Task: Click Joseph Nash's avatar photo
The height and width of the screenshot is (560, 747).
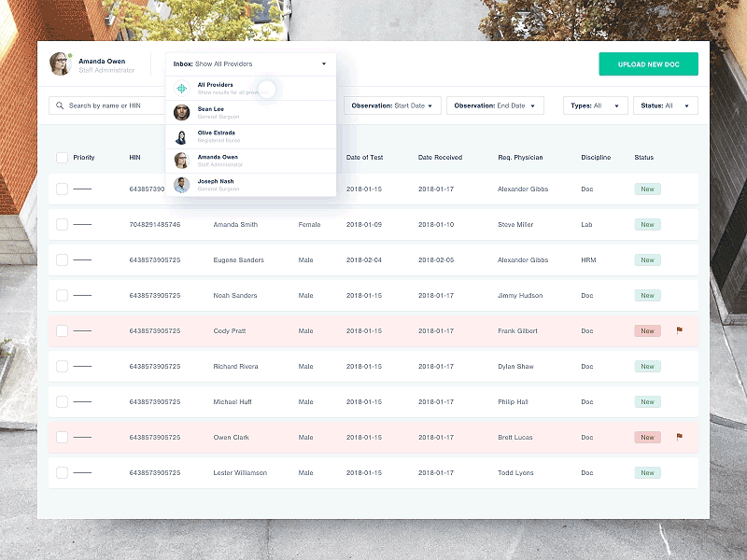Action: [180, 185]
